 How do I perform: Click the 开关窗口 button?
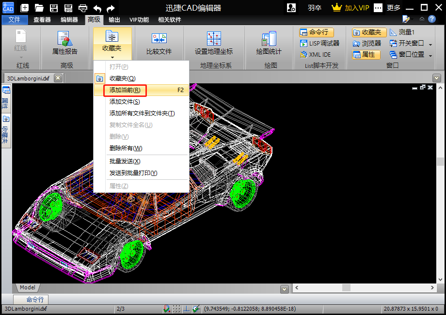[x=407, y=43]
